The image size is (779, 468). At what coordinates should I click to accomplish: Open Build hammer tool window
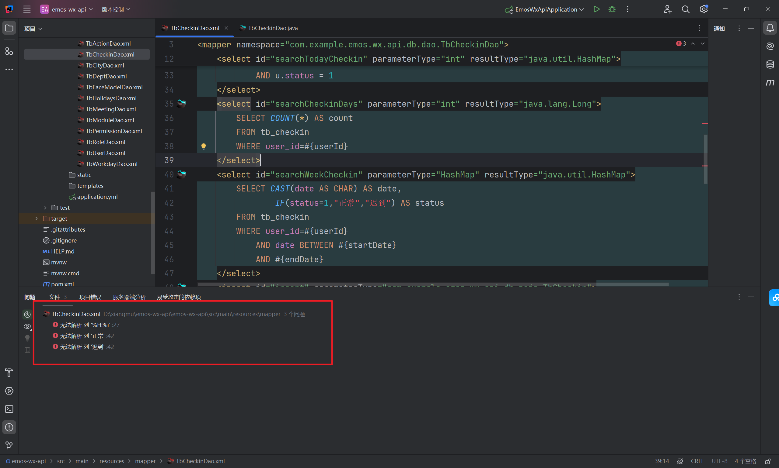[x=9, y=373]
